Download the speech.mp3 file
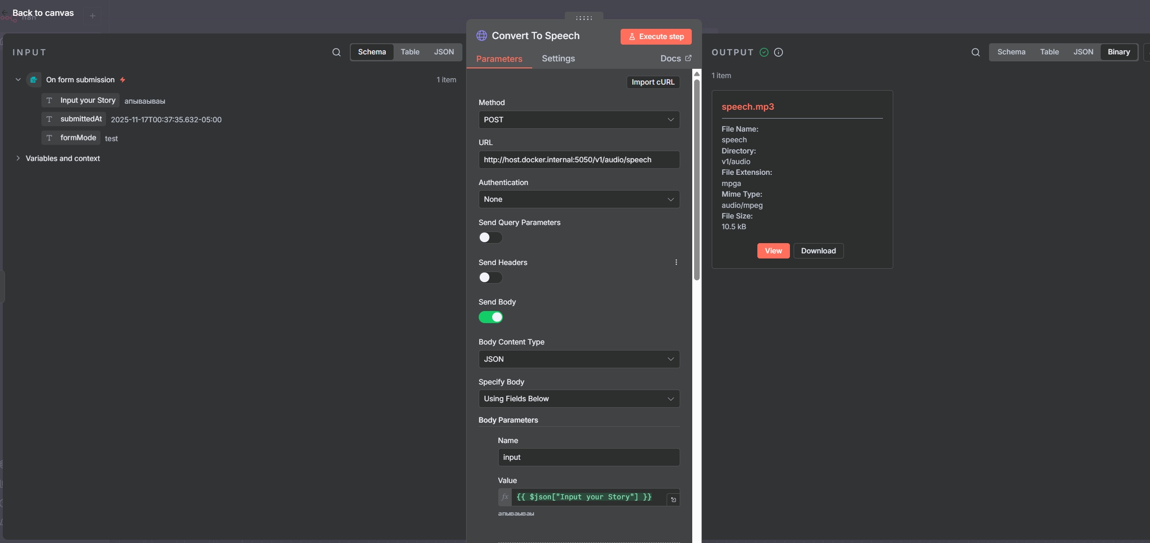Image resolution: width=1150 pixels, height=543 pixels. pos(818,251)
